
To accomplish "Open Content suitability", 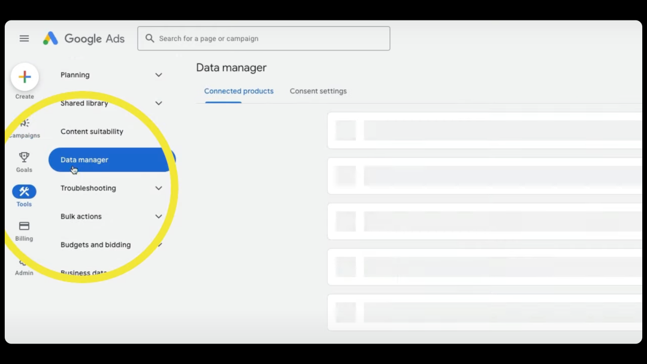I will pos(92,132).
